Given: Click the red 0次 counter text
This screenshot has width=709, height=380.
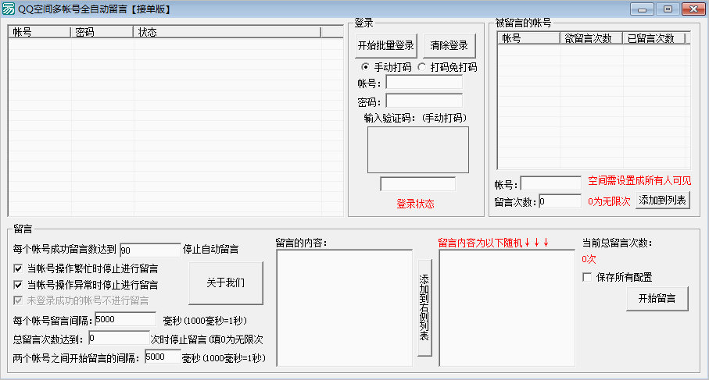Looking at the screenshot, I should click(589, 259).
